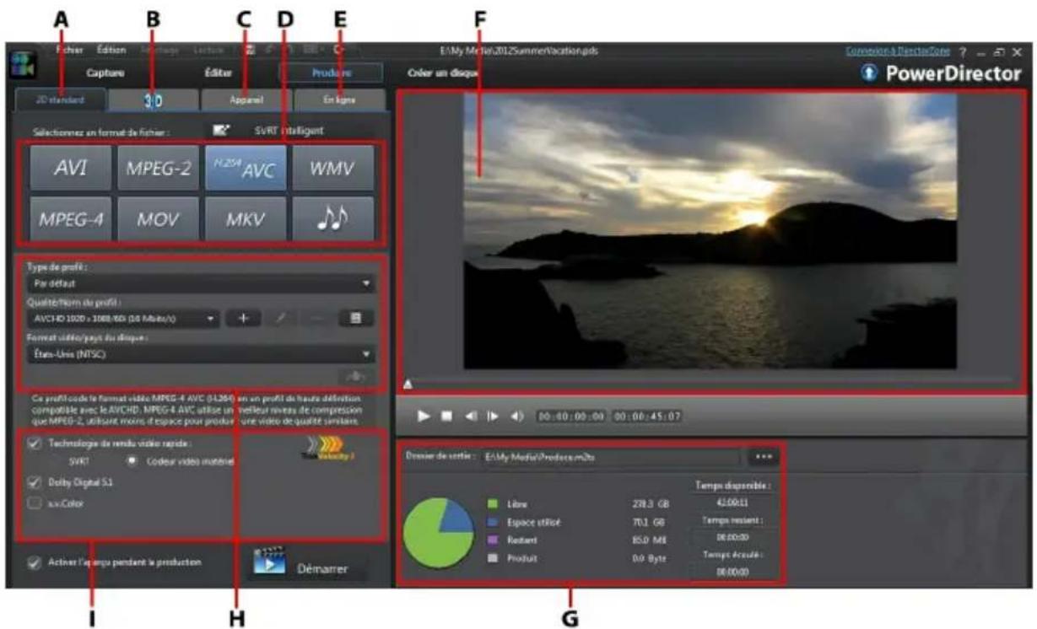The height and width of the screenshot is (629, 1037).
Task: Disable Dolby Digital 5.1 checkbox
Action: point(35,482)
